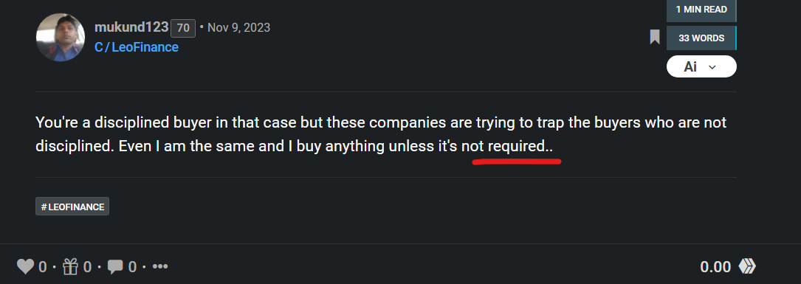Click the Hive logo next to payout
This screenshot has height=284, width=801.
point(747,266)
